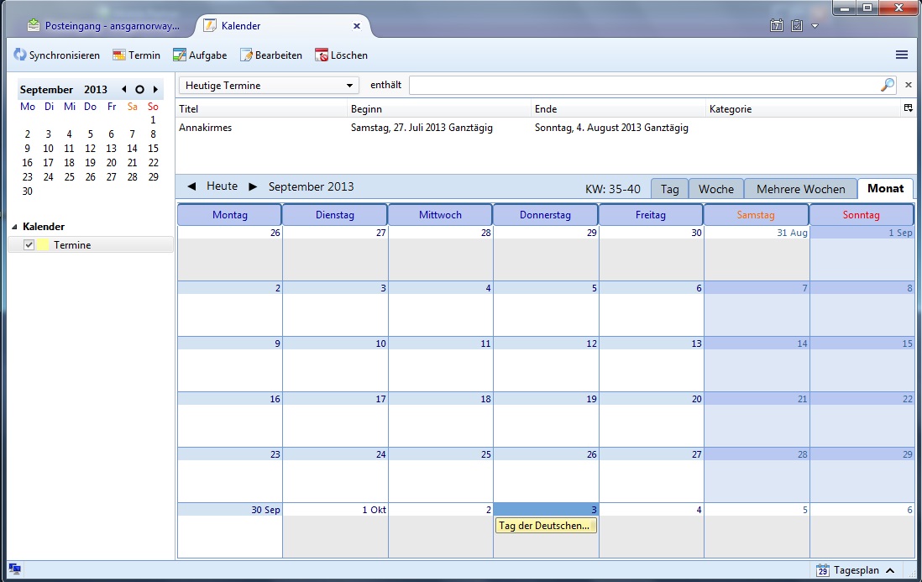Viewport: 922px width, 582px height.
Task: Create a new Termin from the toolbar
Action: tap(120, 55)
